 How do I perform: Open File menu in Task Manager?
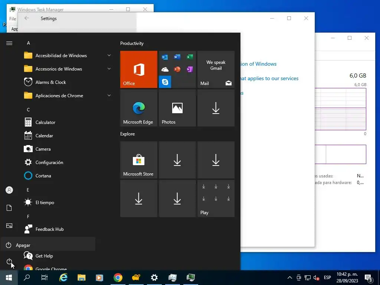point(13,19)
